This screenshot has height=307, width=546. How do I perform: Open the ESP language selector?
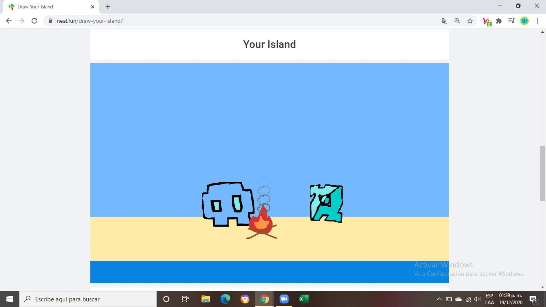click(489, 299)
